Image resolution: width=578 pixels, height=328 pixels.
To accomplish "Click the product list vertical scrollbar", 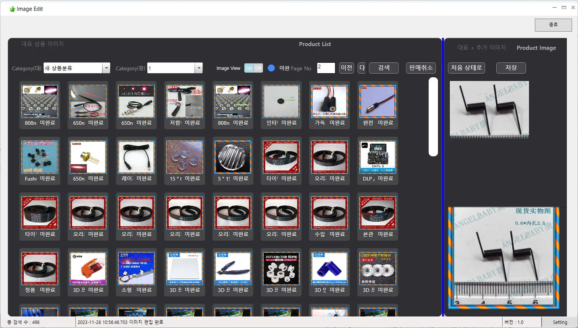I will [x=433, y=117].
